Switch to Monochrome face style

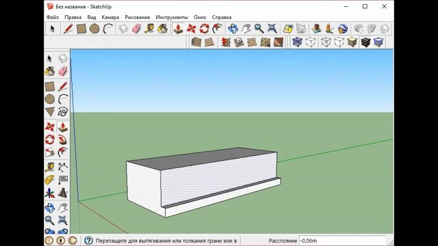coord(378,42)
